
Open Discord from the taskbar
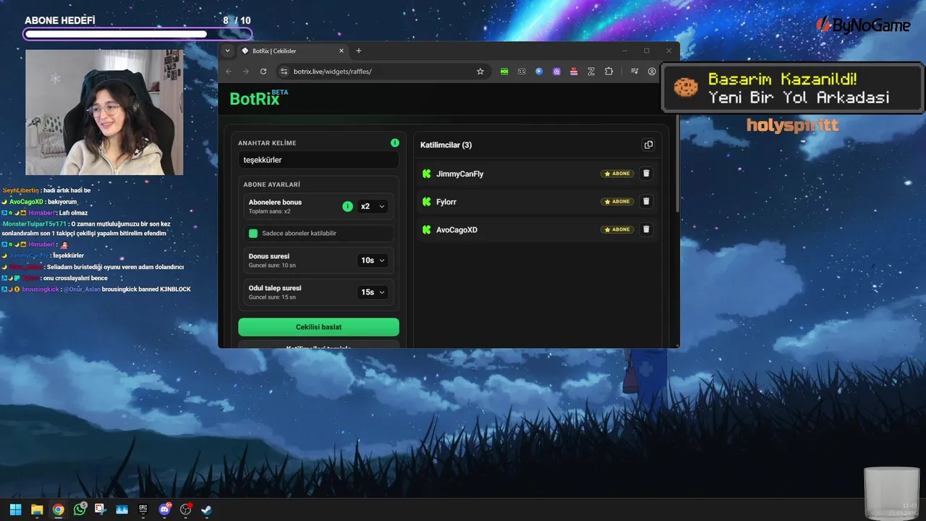[x=164, y=509]
